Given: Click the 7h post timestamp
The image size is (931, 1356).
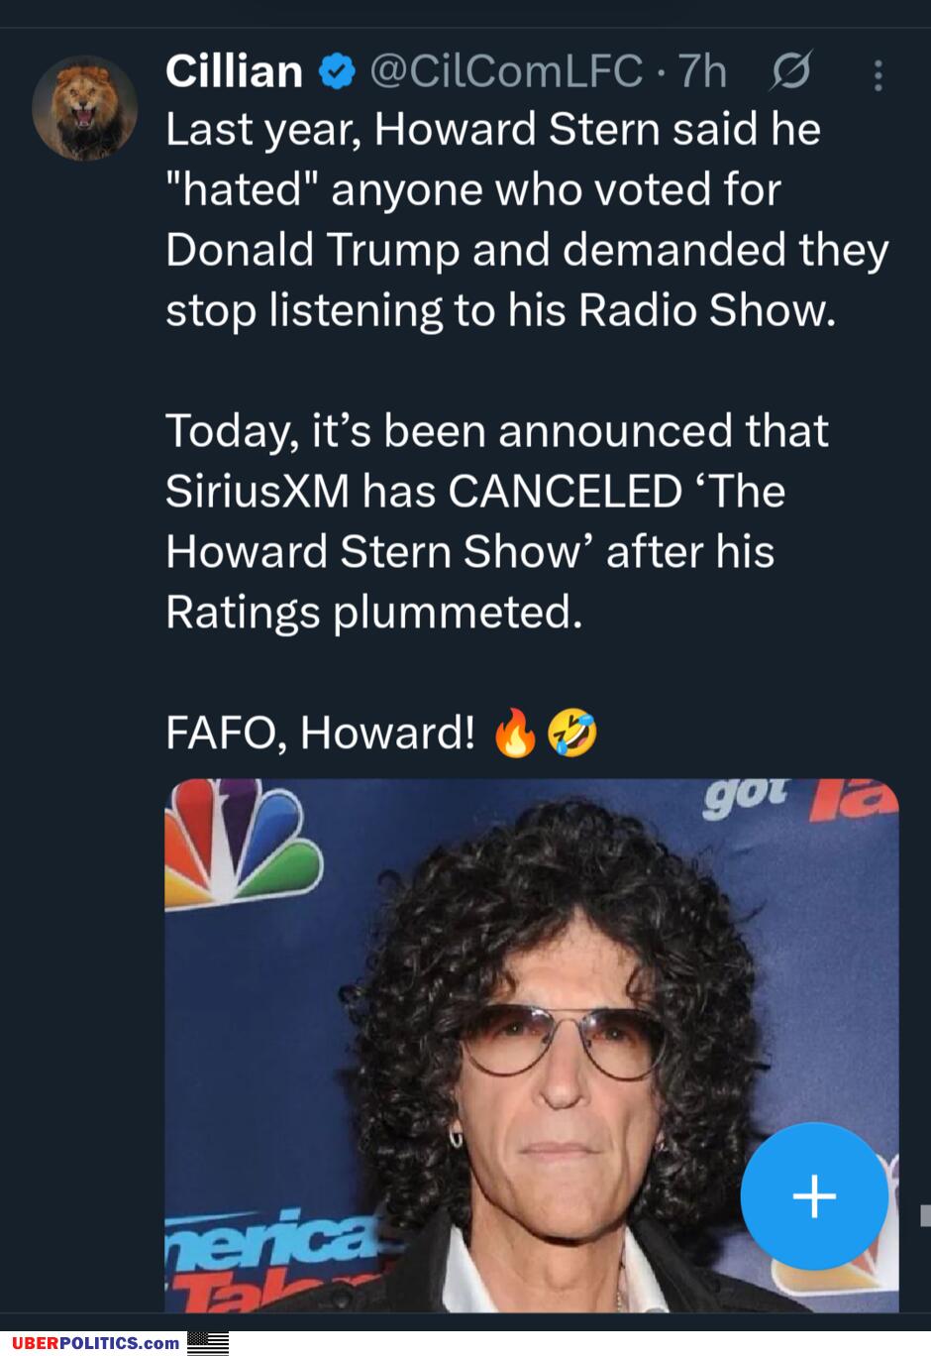Looking at the screenshot, I should point(702,71).
